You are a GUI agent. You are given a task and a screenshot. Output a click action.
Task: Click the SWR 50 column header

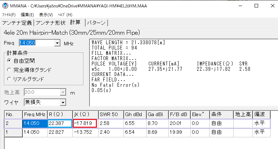pos(110,114)
